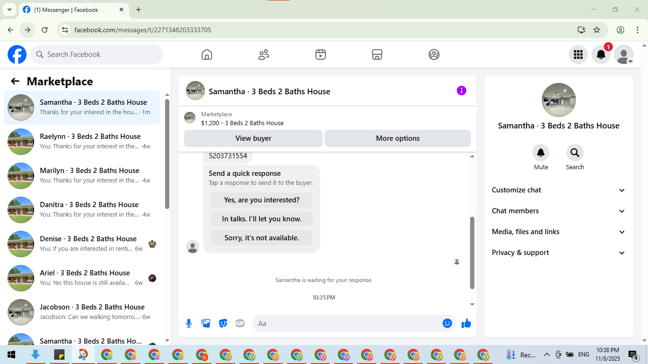The height and width of the screenshot is (364, 648).
Task: Open the account profile avatar menu
Action: click(624, 55)
